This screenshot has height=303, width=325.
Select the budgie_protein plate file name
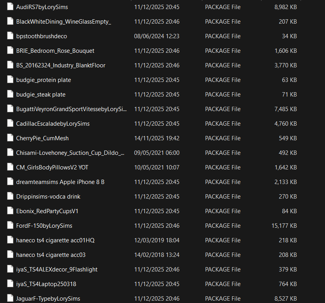tap(43, 80)
